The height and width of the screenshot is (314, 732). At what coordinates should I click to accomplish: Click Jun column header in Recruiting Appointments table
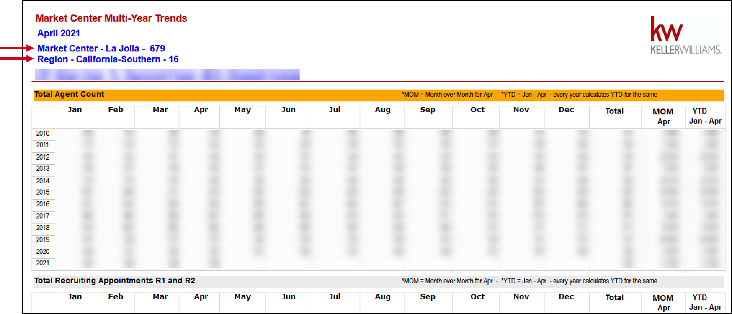(x=289, y=297)
